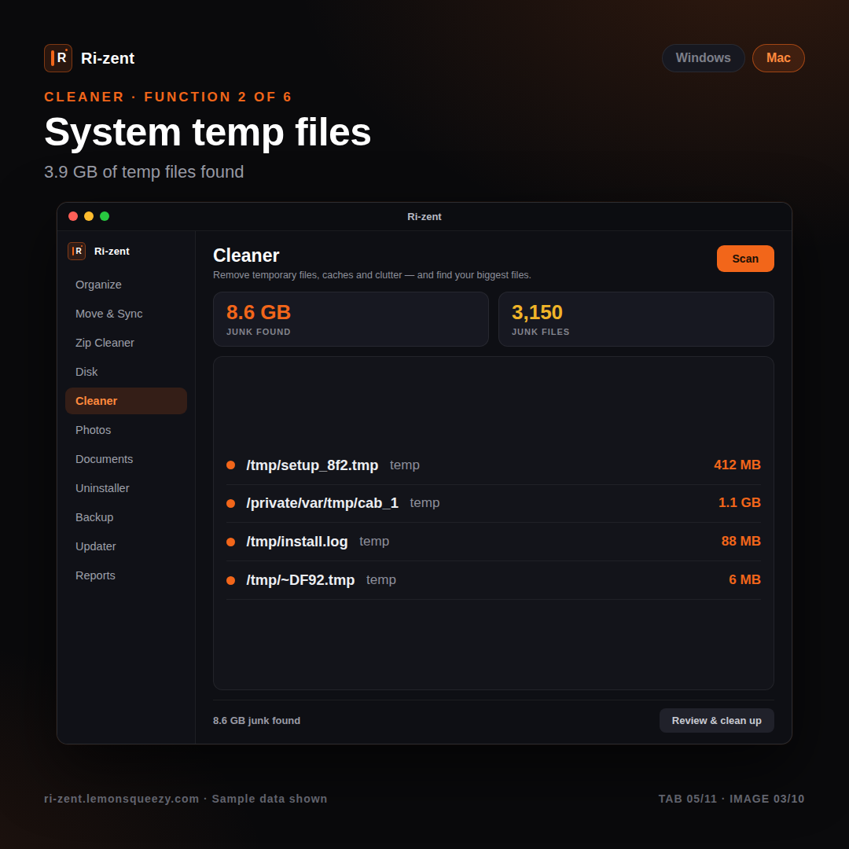
Task: Click the orange dot beside /tmp/setup_8f2.tmp
Action: [x=230, y=465]
